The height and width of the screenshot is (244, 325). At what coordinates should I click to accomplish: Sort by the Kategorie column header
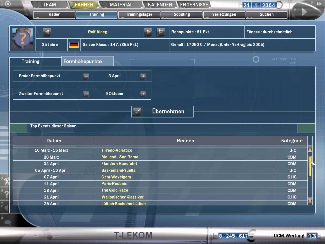click(x=292, y=141)
